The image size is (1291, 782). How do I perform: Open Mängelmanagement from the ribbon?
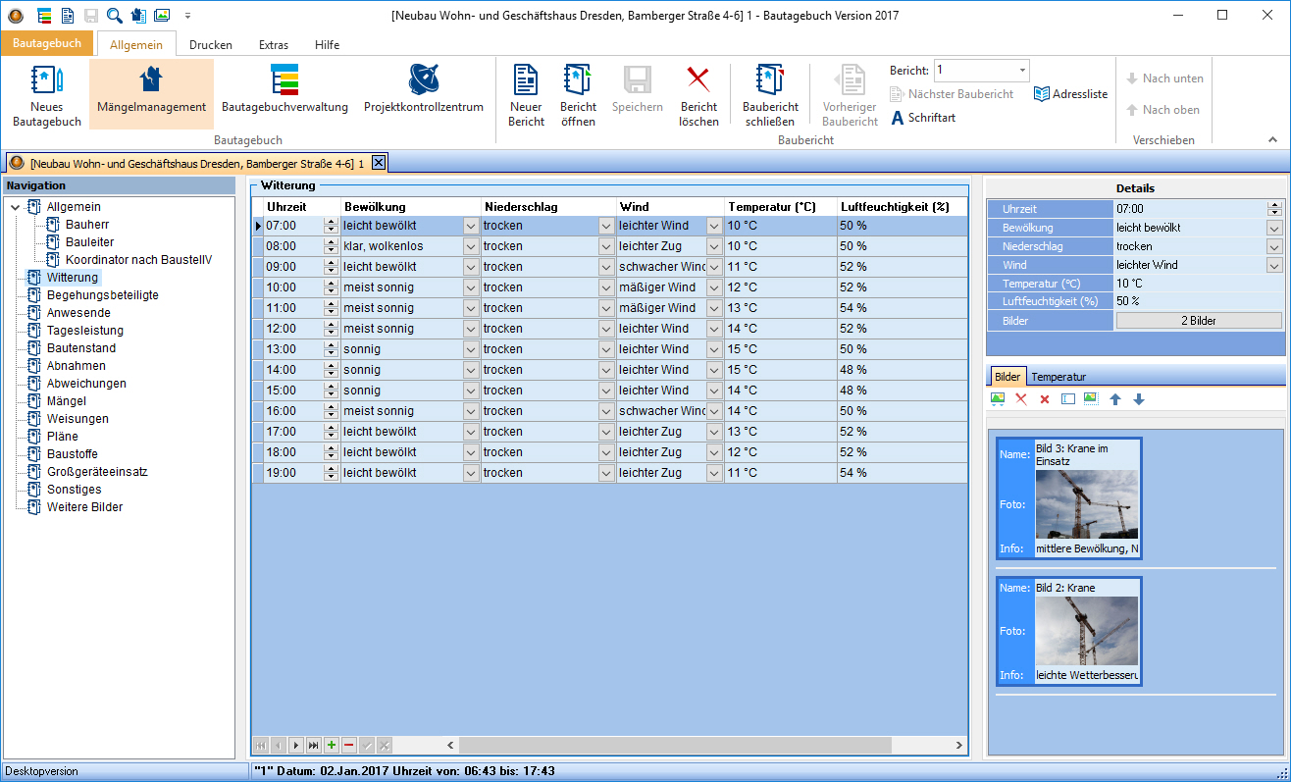(151, 95)
